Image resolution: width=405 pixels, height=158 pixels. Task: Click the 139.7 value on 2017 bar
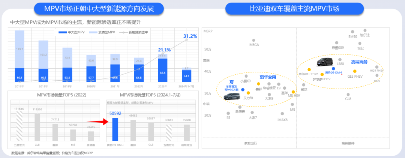(x=19, y=49)
